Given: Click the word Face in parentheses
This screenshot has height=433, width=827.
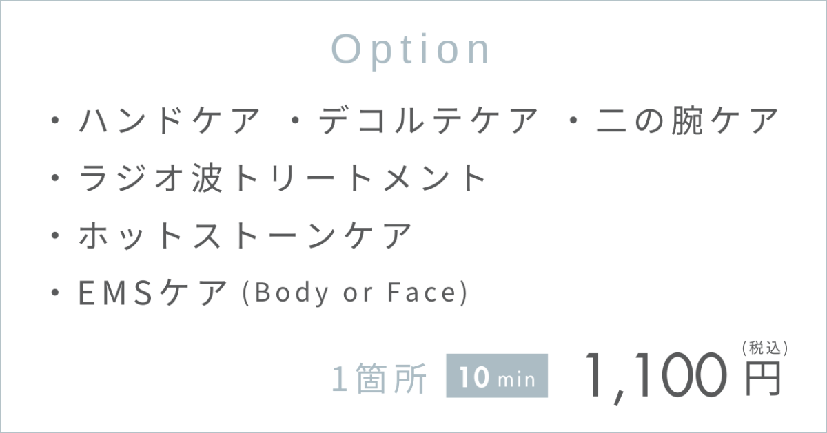Looking at the screenshot, I should point(423,293).
